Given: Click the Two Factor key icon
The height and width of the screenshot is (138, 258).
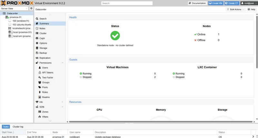Looking at the screenshot, I should tap(40, 77).
